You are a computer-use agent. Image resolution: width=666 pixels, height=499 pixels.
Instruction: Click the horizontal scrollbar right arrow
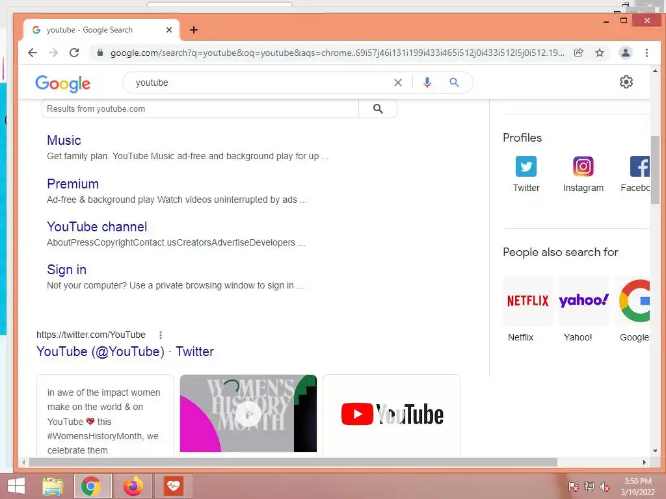(645, 462)
